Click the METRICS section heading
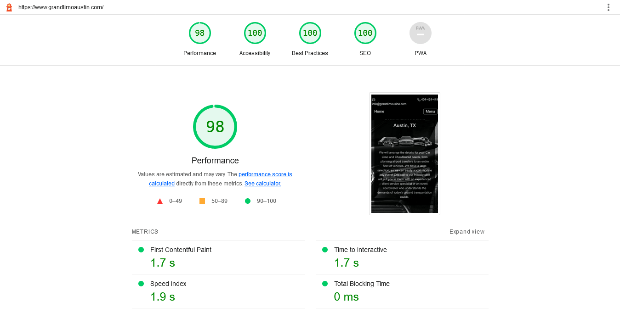 pyautogui.click(x=145, y=232)
